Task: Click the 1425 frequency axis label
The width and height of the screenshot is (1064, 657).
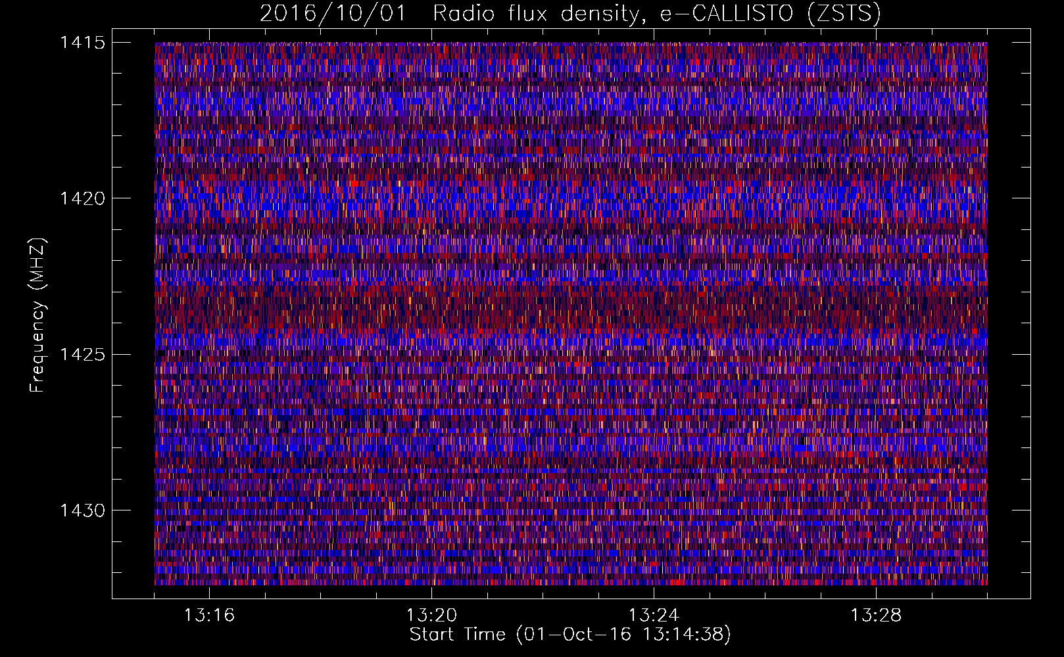Action: pyautogui.click(x=82, y=355)
